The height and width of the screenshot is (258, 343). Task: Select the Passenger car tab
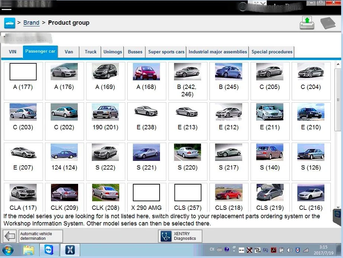[x=40, y=52]
